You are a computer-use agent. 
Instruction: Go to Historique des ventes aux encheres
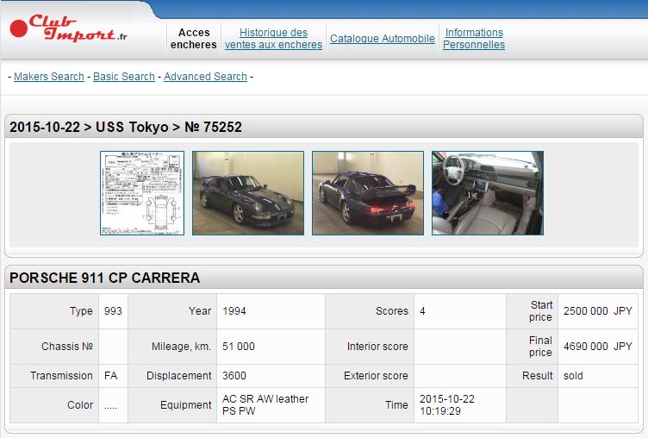click(273, 39)
